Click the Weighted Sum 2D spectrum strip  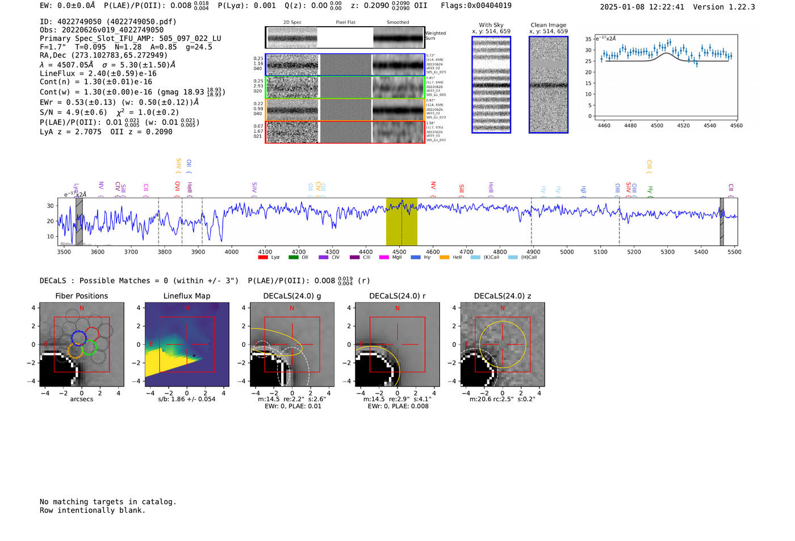click(345, 37)
